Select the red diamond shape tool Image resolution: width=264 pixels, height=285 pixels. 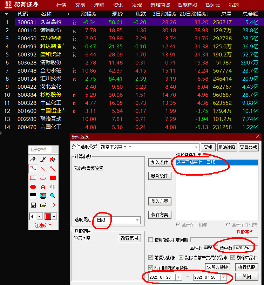53,205
